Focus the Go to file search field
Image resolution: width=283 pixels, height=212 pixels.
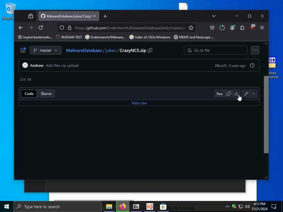click(x=215, y=50)
